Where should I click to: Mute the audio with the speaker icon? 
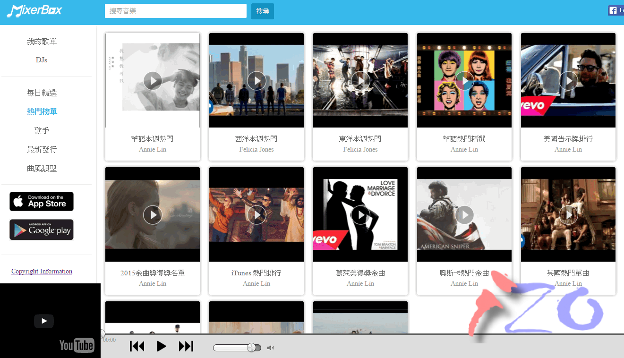[x=270, y=347]
